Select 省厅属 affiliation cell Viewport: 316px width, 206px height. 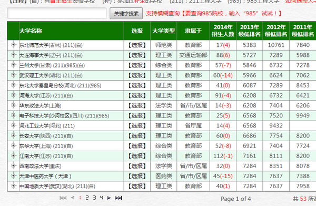(x=193, y=126)
